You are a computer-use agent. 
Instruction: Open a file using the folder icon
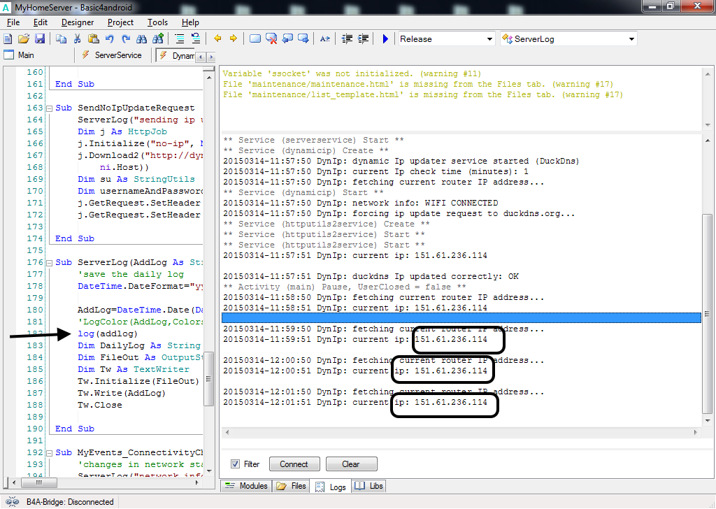tap(24, 39)
